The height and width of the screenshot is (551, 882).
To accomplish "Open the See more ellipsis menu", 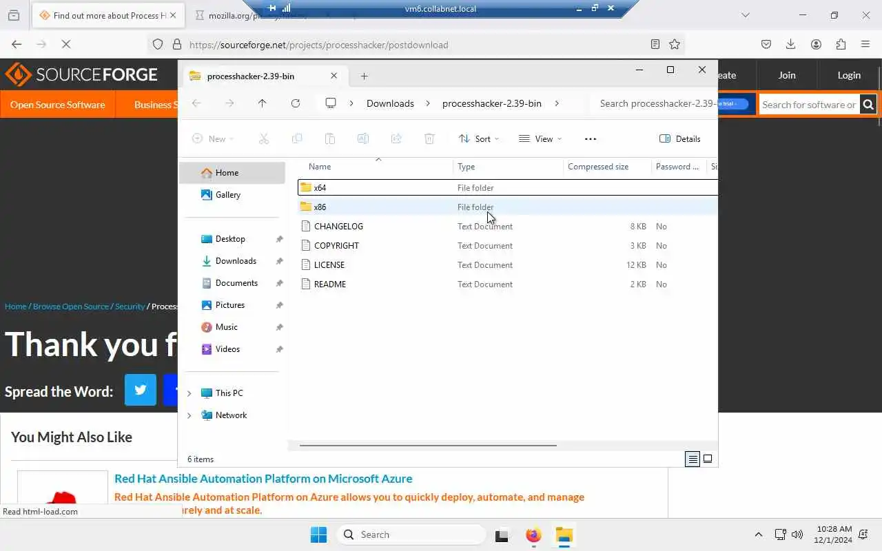I will pyautogui.click(x=591, y=138).
